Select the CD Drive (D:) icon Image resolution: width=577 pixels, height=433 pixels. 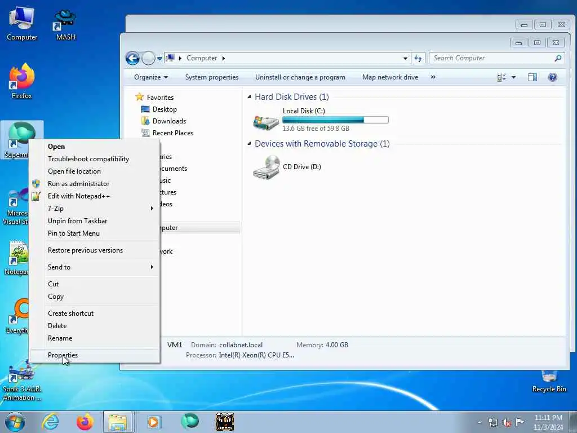[x=267, y=167]
